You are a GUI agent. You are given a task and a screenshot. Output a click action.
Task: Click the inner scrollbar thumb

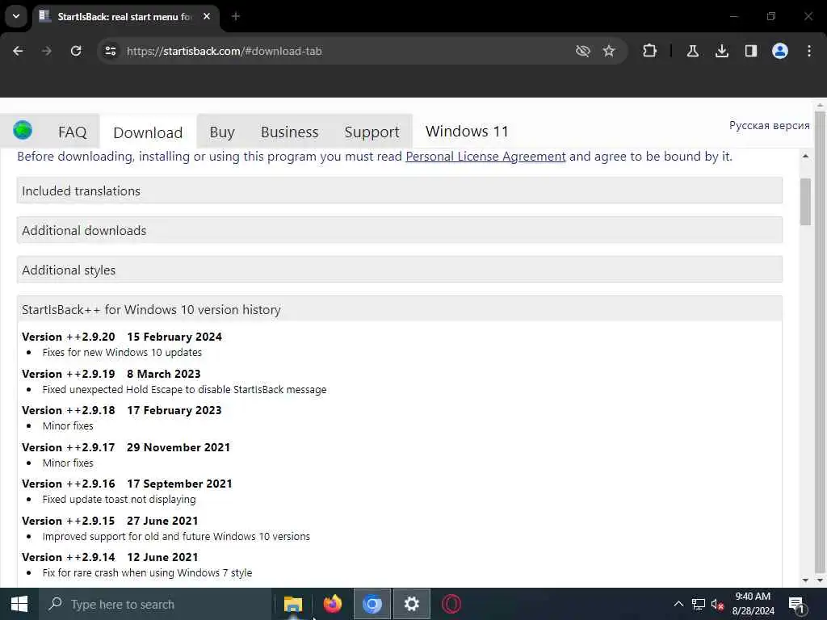805,202
